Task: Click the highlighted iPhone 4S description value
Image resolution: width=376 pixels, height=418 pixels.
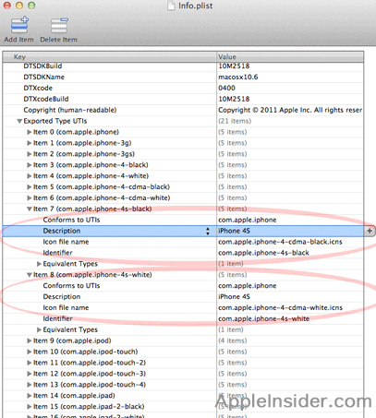Action: click(x=234, y=231)
